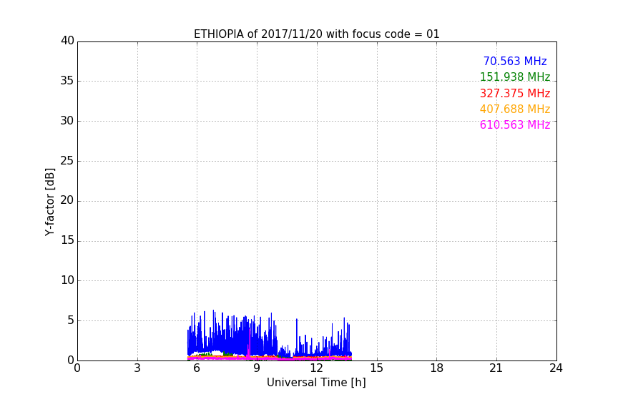Click the x-axis tick label 12

point(316,368)
